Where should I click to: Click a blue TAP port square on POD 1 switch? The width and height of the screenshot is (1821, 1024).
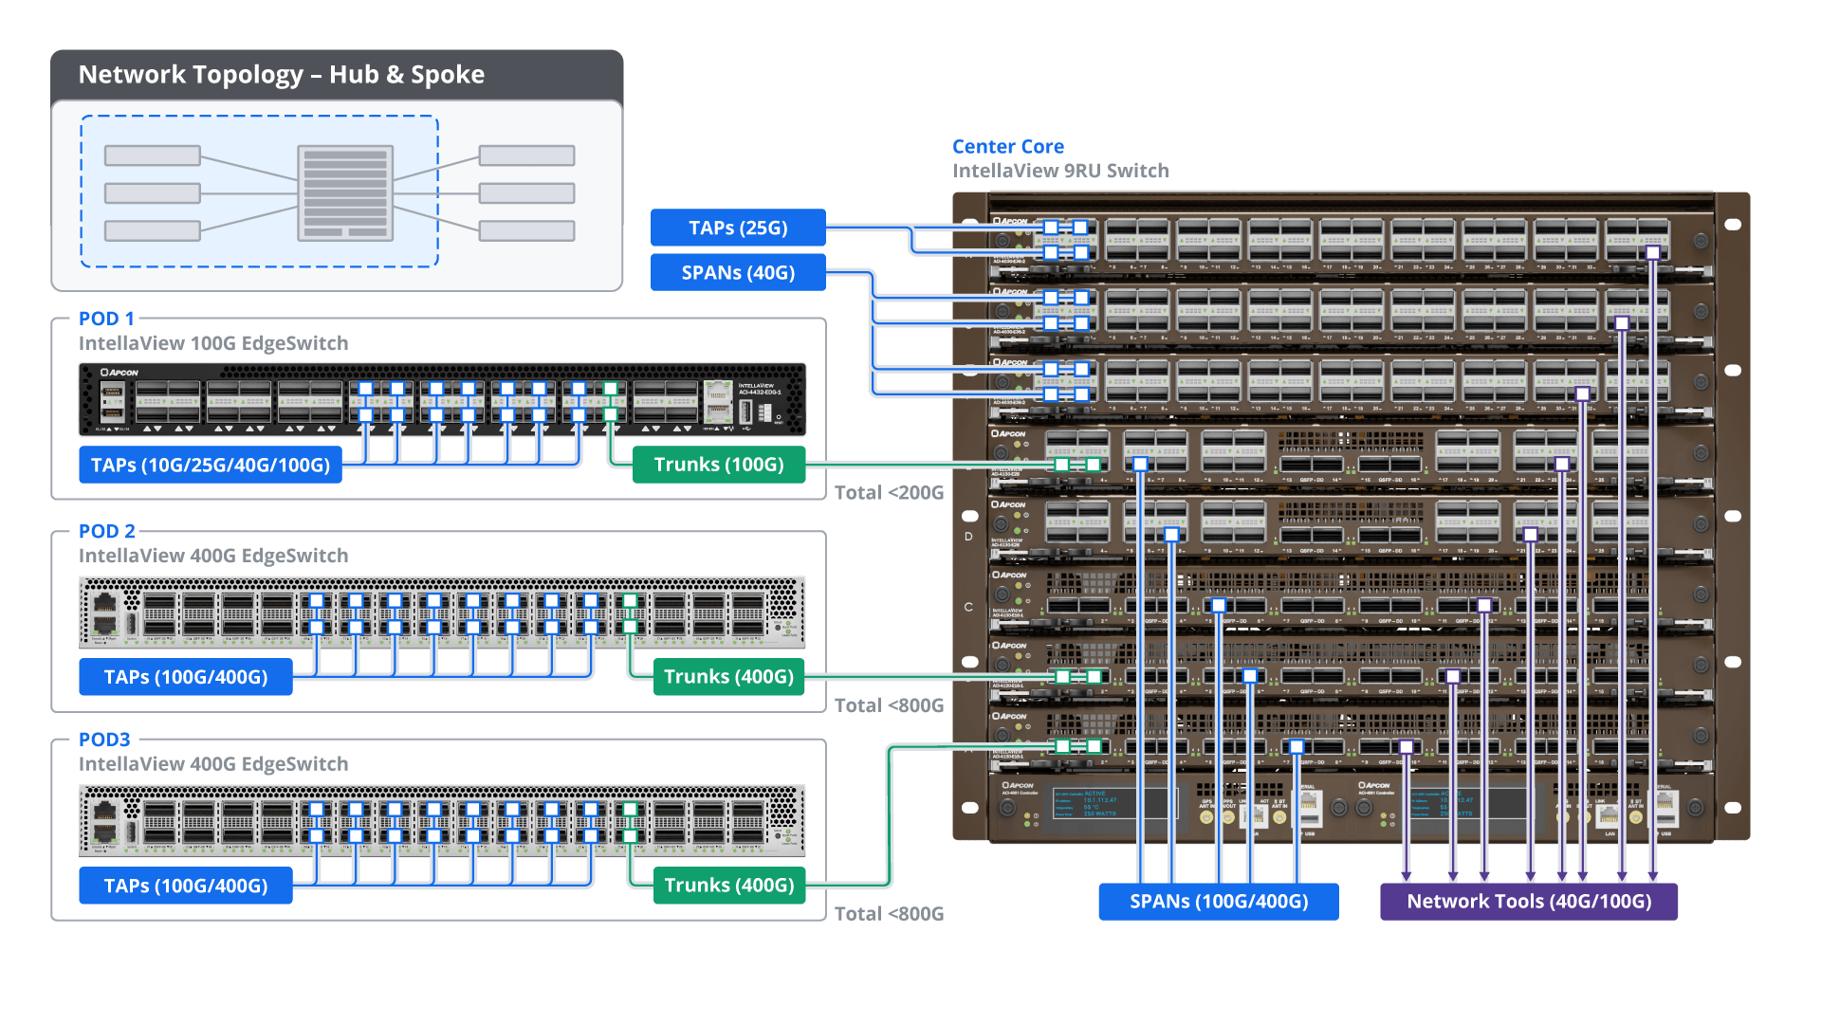pos(368,389)
